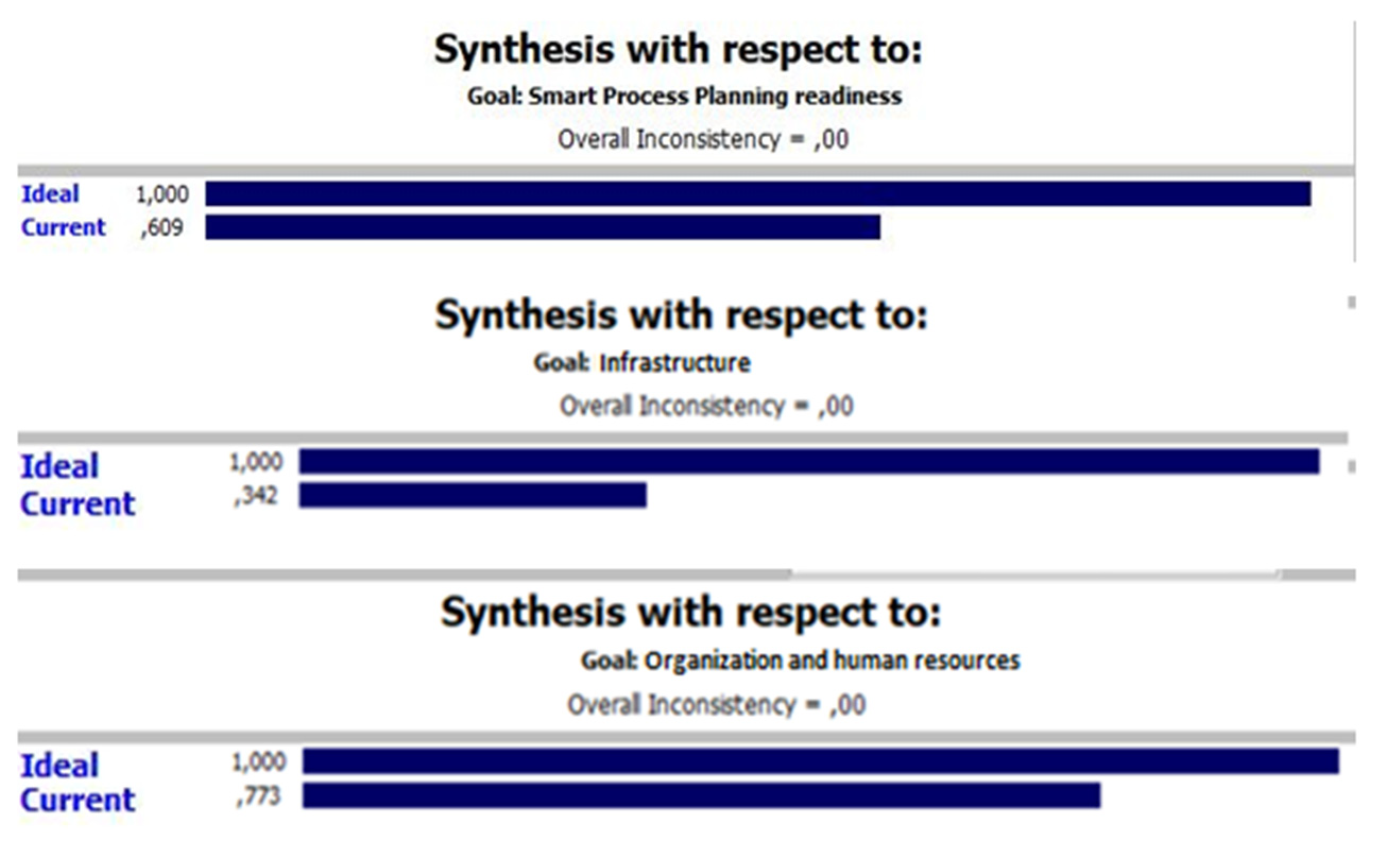Click the Current label in Infrastructure synthesis

point(78,503)
